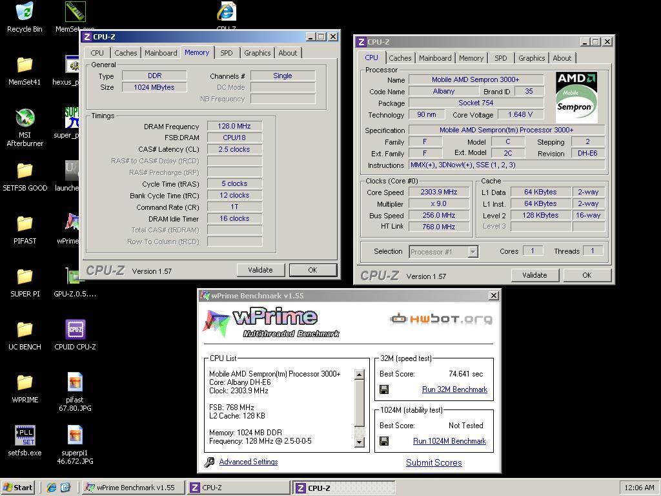Click the CPU List scrollbar up arrow

[359, 375]
